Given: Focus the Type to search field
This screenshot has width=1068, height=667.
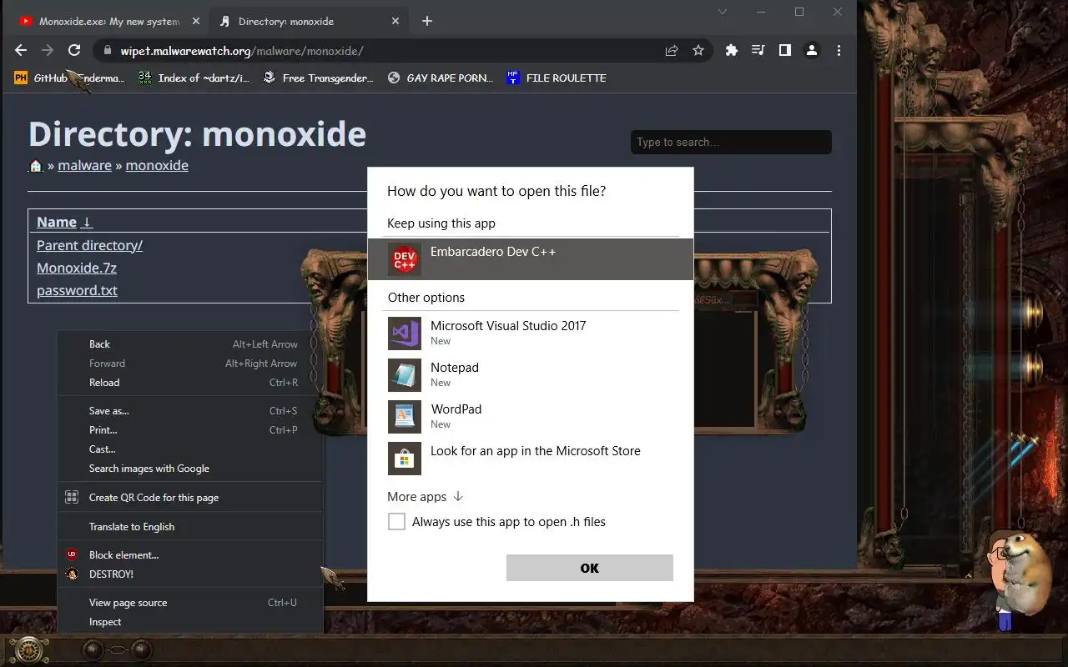Looking at the screenshot, I should [731, 142].
